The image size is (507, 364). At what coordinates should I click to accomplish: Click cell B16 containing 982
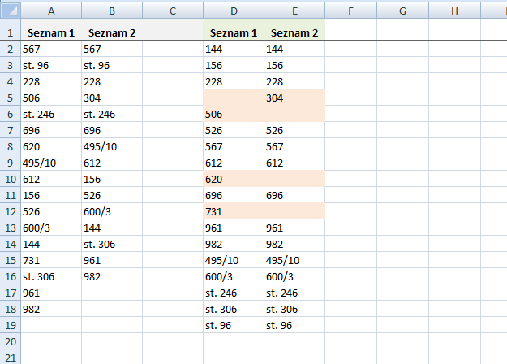pos(112,276)
